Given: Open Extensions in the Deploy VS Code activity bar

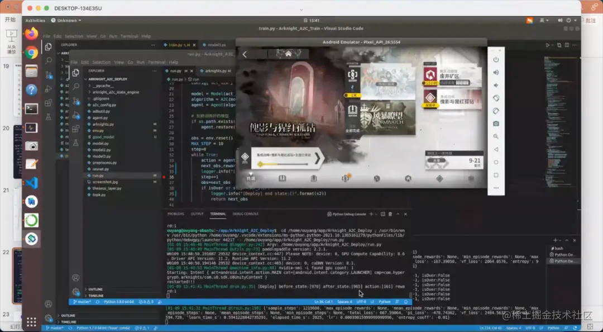Looking at the screenshot, I should 76,129.
